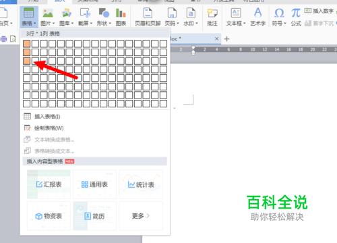337x243 pixels.
Task: Pick the 物资表 supplies table template
Action: coord(49,216)
